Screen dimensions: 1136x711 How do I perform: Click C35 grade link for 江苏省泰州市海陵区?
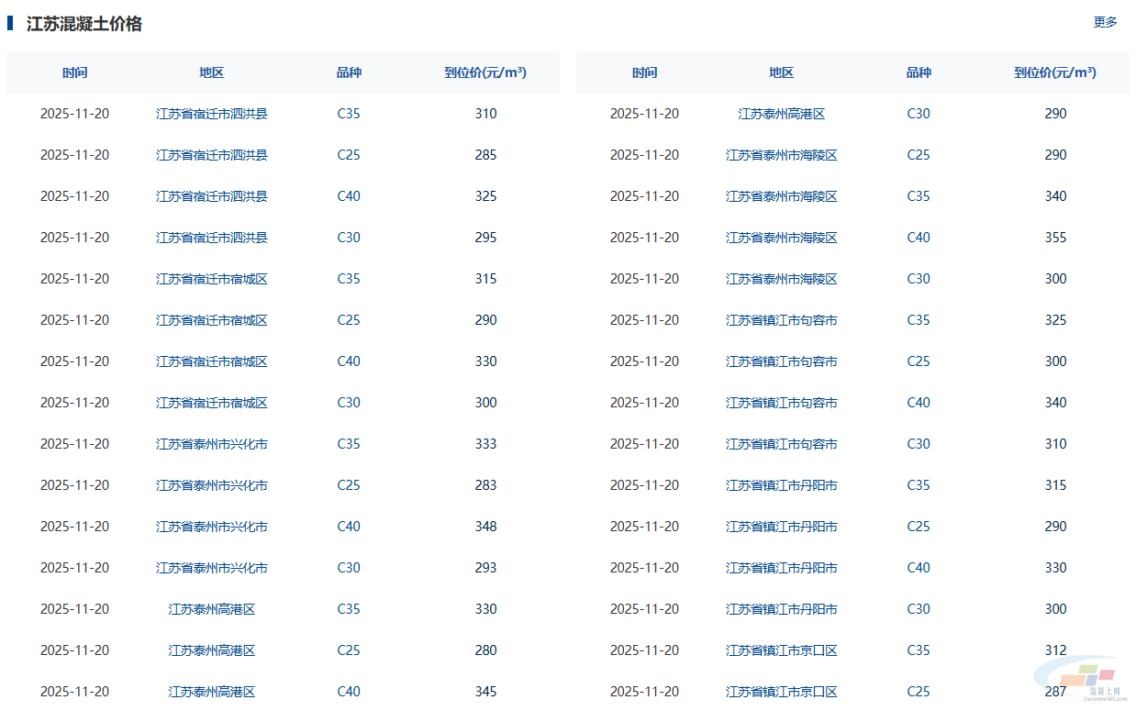click(x=919, y=196)
